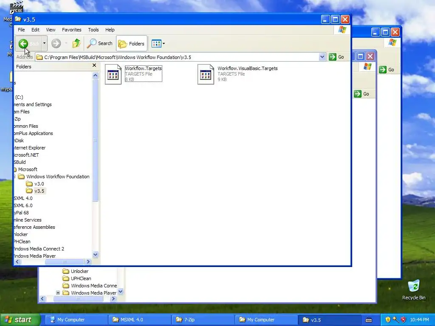
Task: Select the Workflow.VisualBasic.Targets file icon
Action: 206,74
